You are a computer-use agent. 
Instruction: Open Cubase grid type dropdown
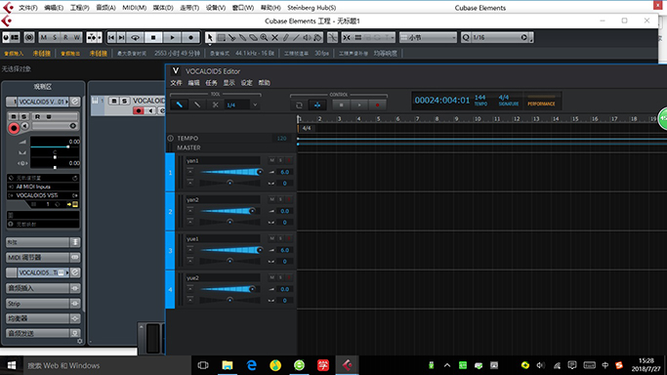pos(429,38)
